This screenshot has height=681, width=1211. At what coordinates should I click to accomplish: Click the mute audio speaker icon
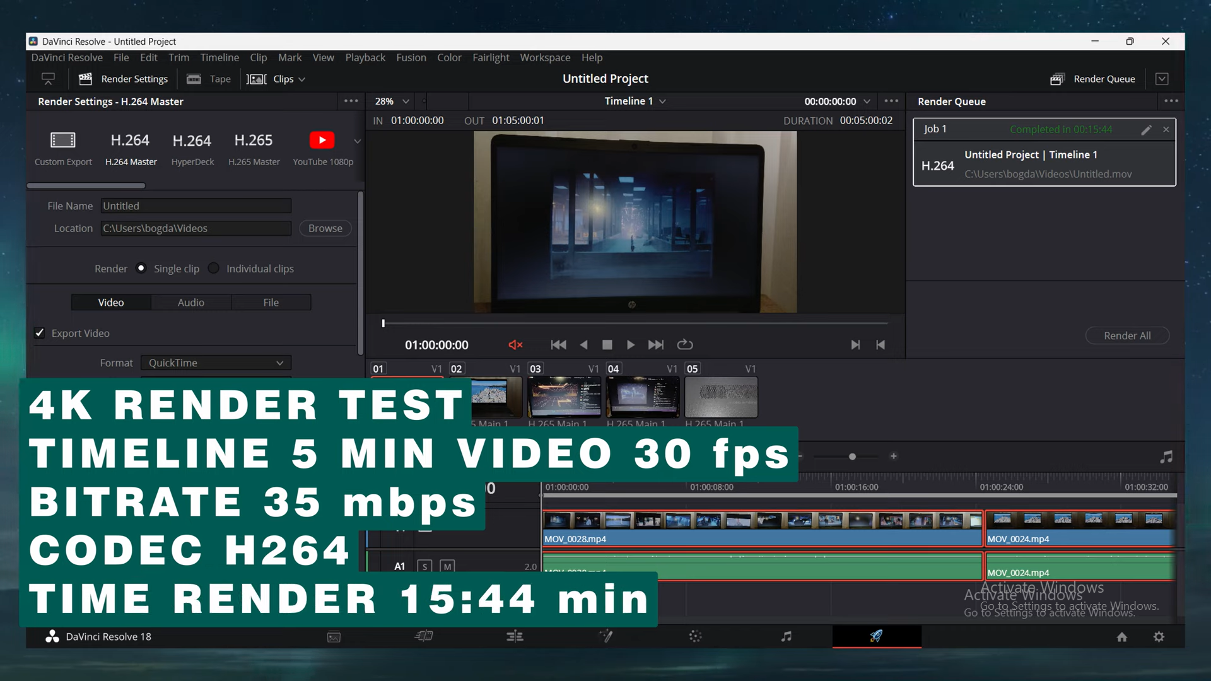point(515,345)
